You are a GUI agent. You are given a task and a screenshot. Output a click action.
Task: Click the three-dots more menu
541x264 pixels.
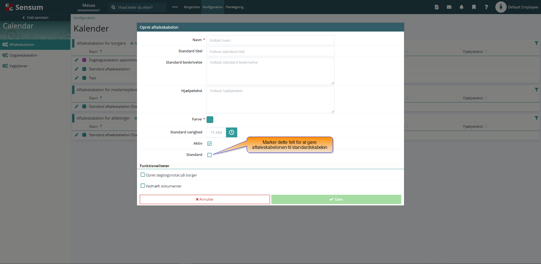pos(175,7)
